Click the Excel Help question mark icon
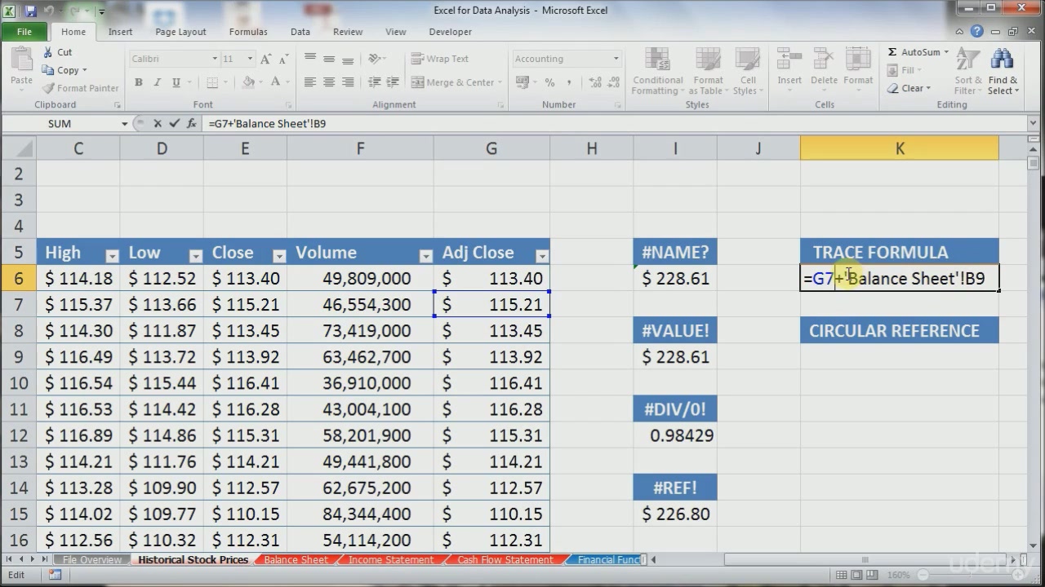This screenshot has height=587, width=1045. pyautogui.click(x=976, y=32)
